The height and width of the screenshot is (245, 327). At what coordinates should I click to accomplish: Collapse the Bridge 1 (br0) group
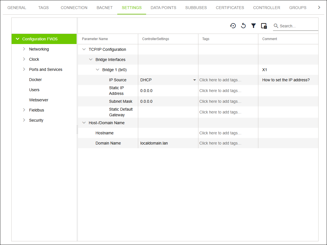98,70
